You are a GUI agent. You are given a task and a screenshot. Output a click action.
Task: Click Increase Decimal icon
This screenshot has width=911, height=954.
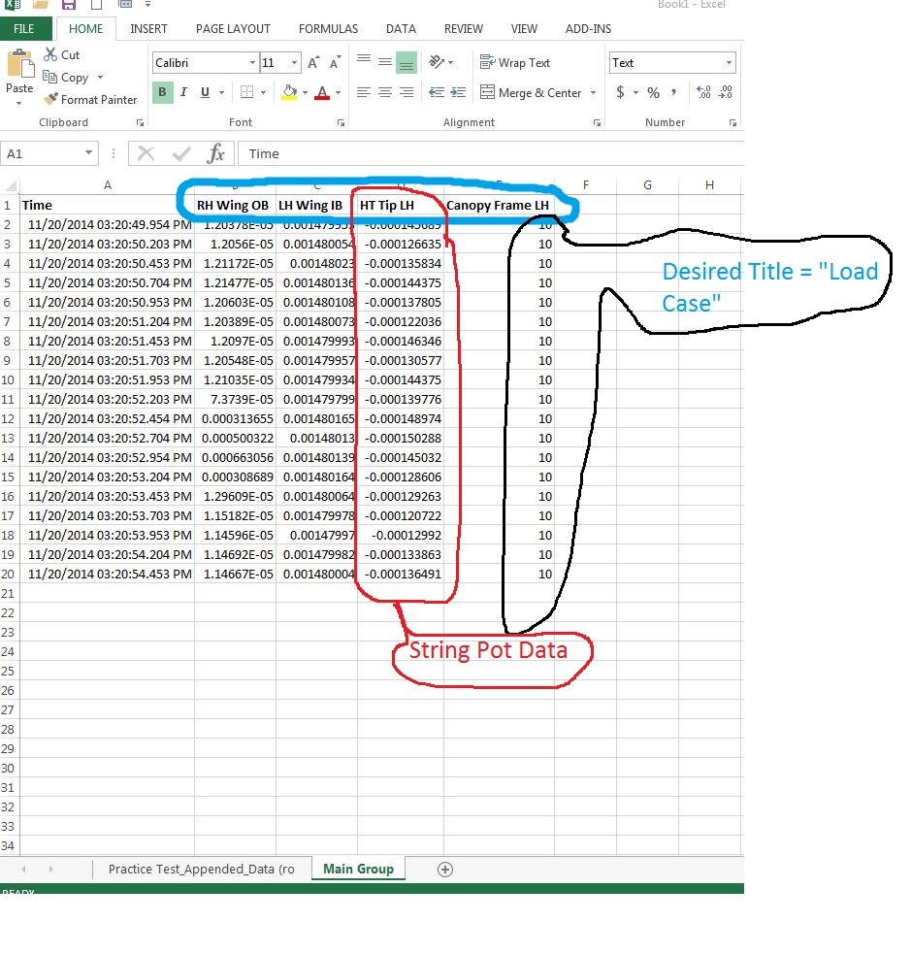click(x=703, y=93)
